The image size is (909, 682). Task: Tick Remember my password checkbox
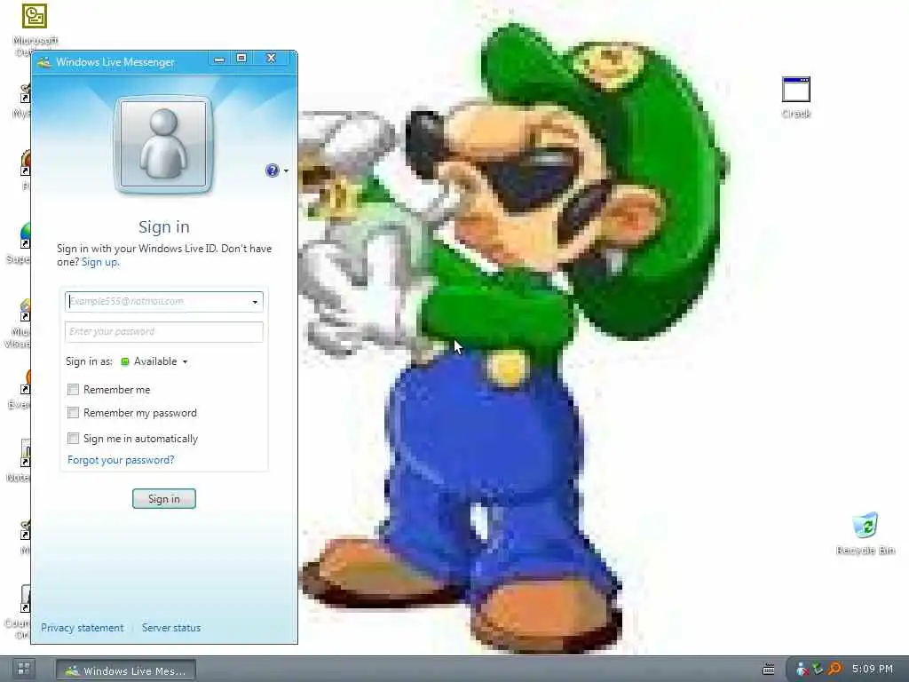tap(73, 412)
